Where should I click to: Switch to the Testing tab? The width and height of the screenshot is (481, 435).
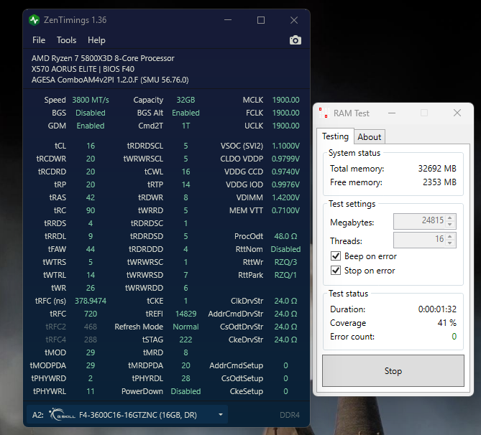tap(335, 136)
